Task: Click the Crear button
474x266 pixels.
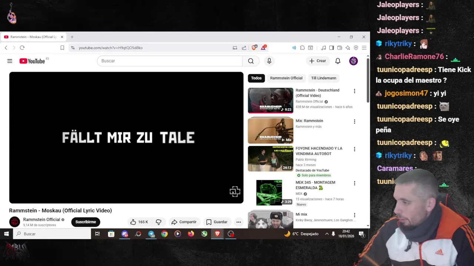Action: click(x=318, y=61)
